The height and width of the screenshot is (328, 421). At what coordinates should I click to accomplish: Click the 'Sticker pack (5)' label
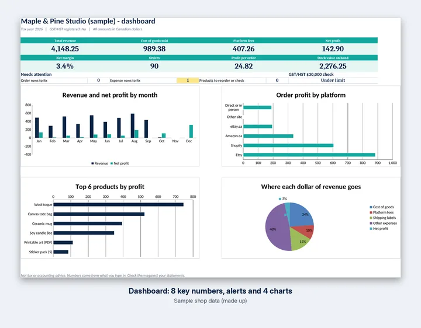click(x=40, y=252)
